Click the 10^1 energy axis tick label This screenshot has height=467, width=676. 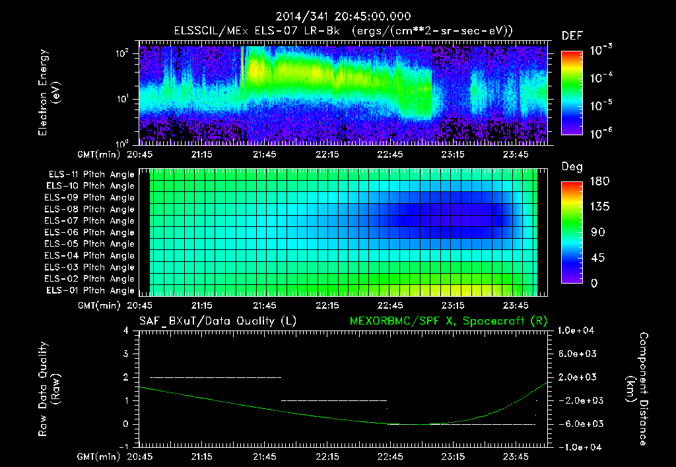[122, 99]
